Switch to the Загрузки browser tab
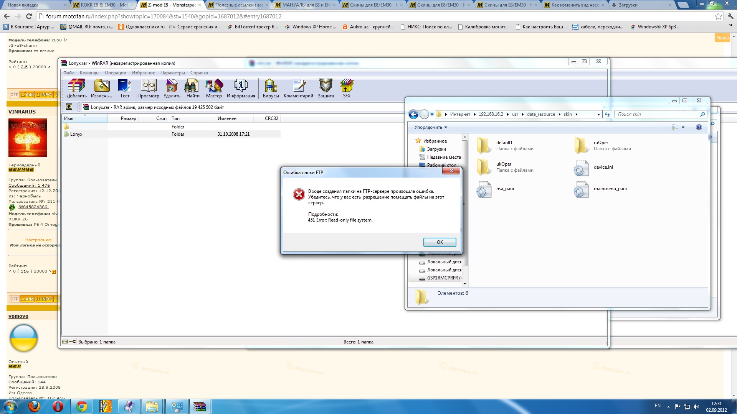The image size is (737, 414). pos(642,5)
